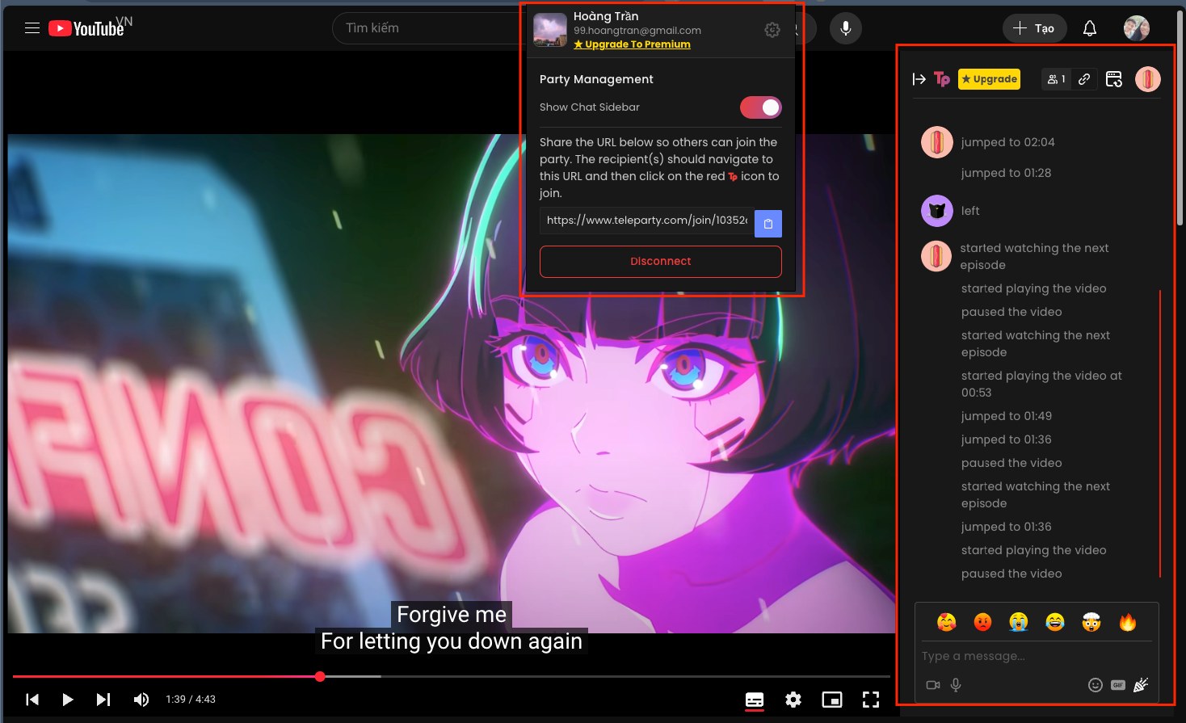Image resolution: width=1186 pixels, height=723 pixels.
Task: Open the sidebar browser window icon
Action: tap(1114, 79)
